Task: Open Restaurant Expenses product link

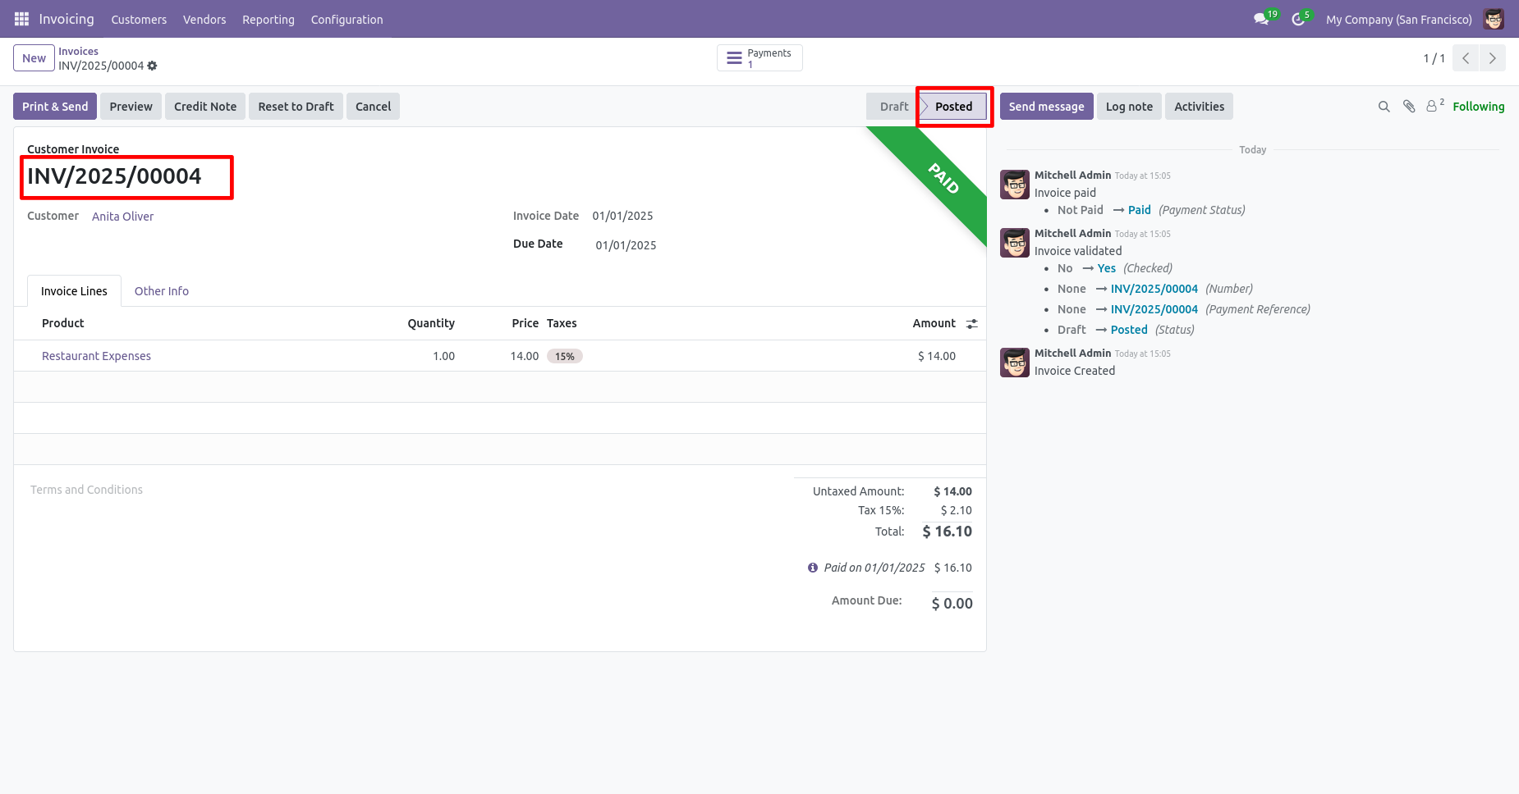Action: tap(96, 356)
